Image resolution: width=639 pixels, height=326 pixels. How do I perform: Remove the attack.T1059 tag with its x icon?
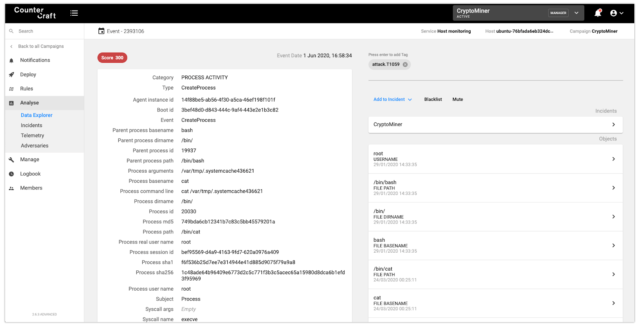tap(405, 64)
